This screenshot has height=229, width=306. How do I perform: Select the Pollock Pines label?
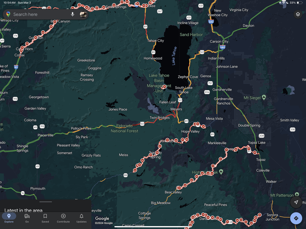pos(81,128)
